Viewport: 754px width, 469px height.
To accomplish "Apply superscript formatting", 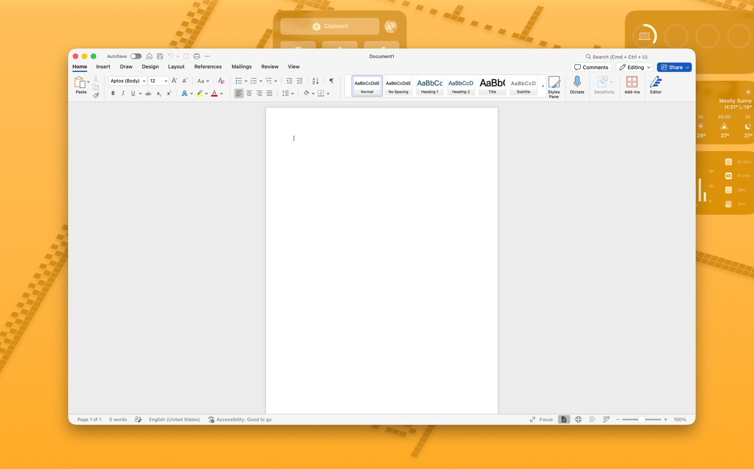I will [x=169, y=93].
